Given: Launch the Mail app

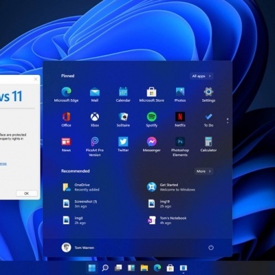Looking at the screenshot, I should click(x=95, y=94).
